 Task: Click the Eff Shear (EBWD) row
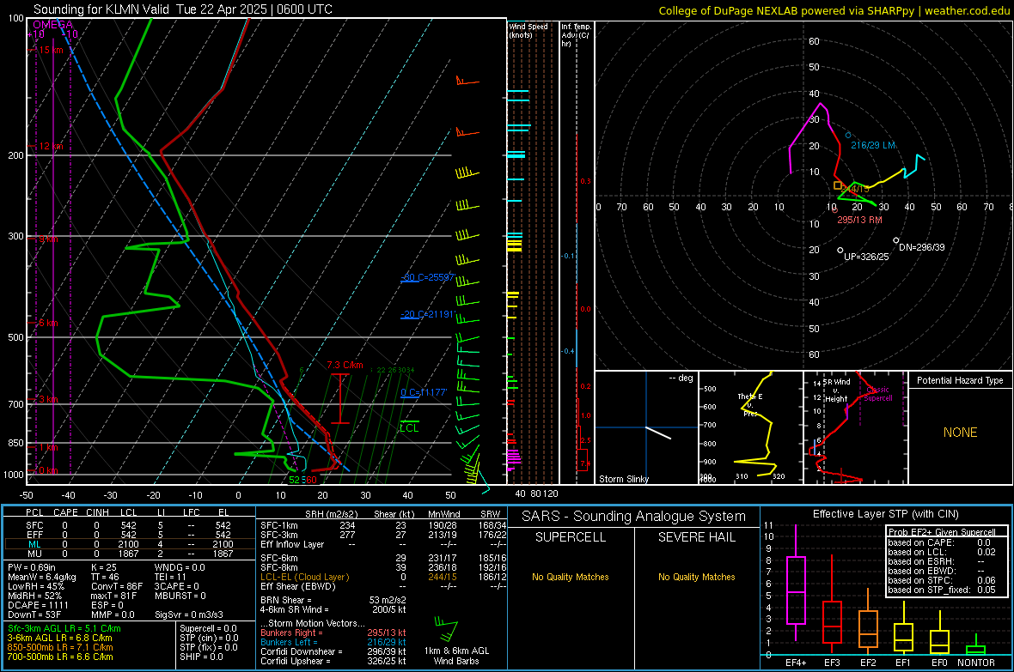pyautogui.click(x=383, y=586)
